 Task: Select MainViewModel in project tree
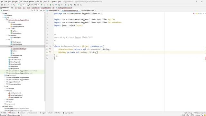tap(17, 44)
